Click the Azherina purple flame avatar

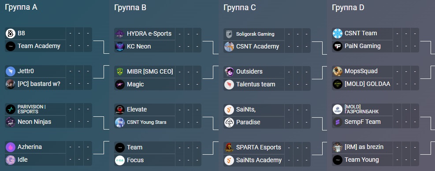11,147
